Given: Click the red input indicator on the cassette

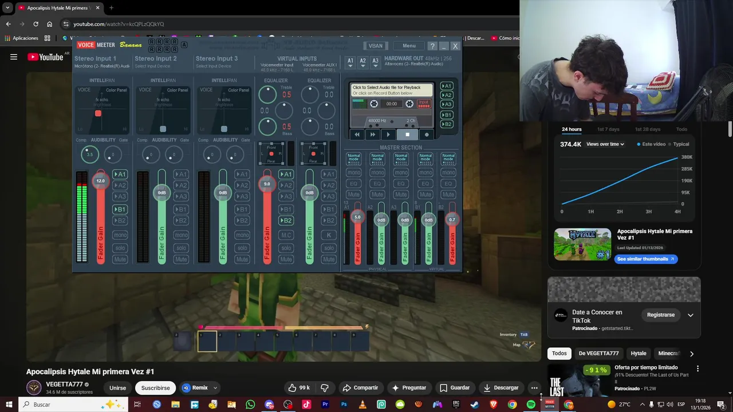Looking at the screenshot, I should click(424, 104).
